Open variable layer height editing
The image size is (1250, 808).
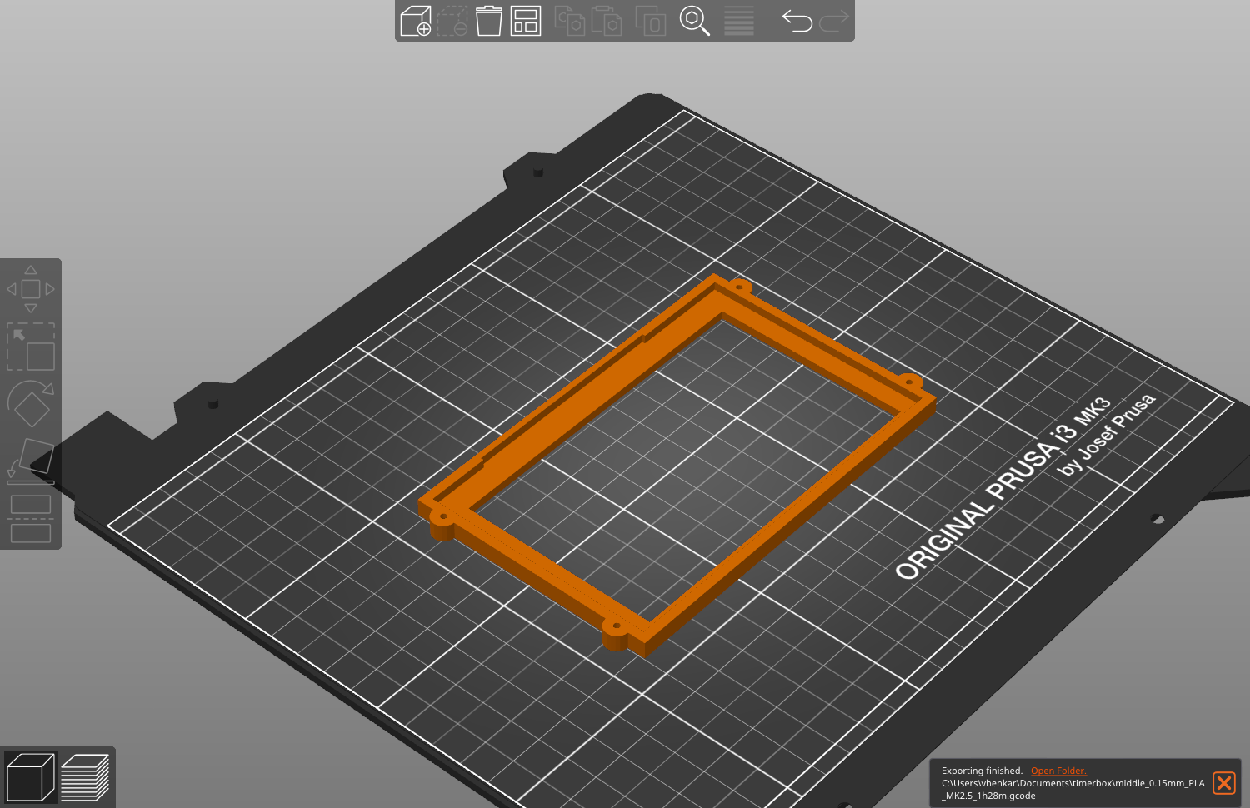click(x=739, y=21)
